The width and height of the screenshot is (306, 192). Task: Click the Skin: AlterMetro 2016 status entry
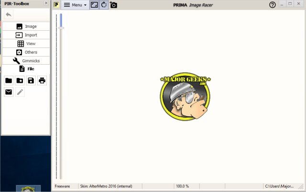click(106, 186)
